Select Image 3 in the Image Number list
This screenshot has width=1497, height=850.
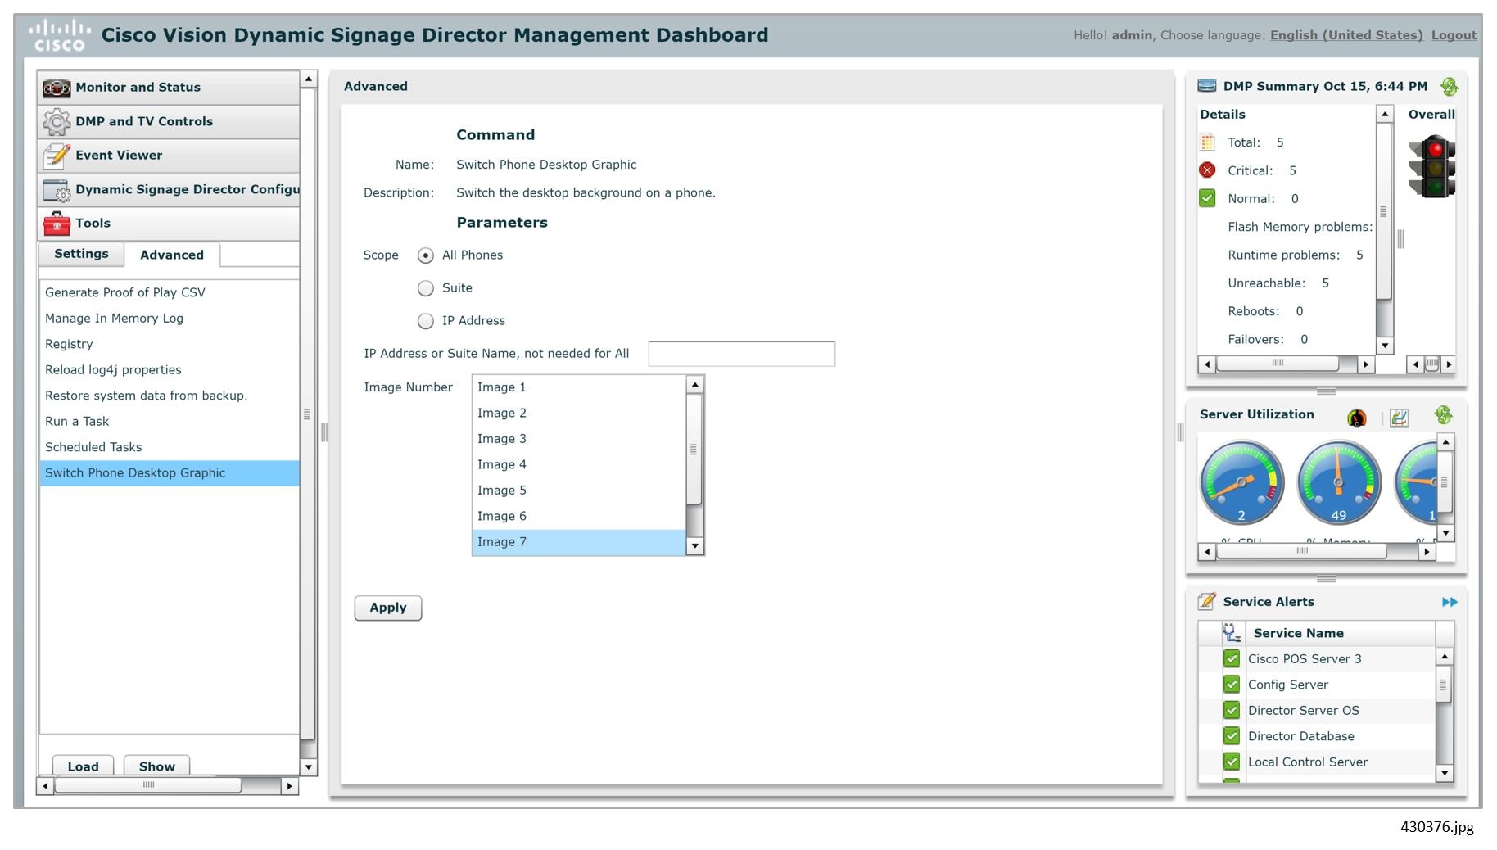502,438
